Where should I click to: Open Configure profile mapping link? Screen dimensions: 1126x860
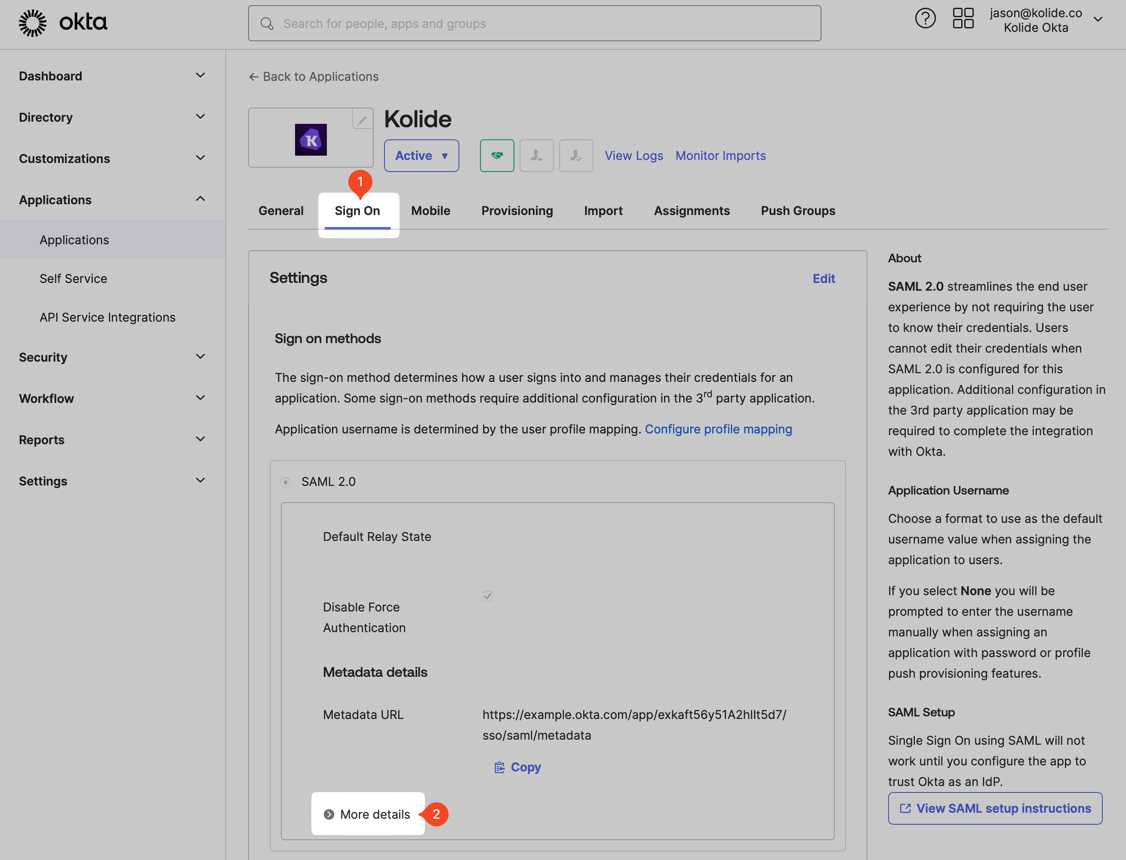(718, 429)
